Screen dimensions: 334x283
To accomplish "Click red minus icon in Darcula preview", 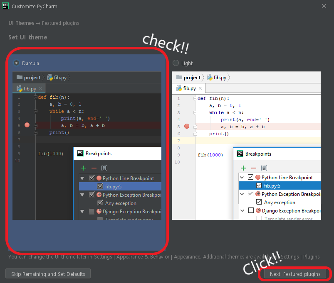I will [x=94, y=168].
